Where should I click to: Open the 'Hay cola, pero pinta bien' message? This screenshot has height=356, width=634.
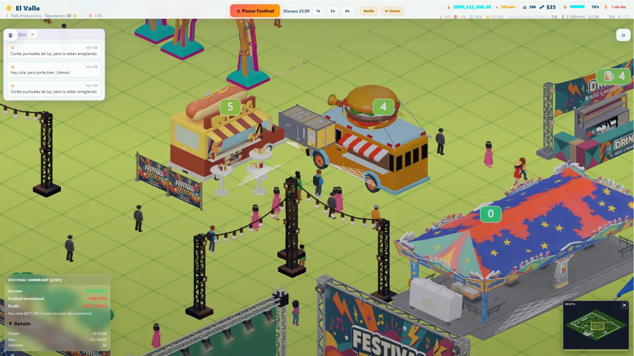coord(54,70)
